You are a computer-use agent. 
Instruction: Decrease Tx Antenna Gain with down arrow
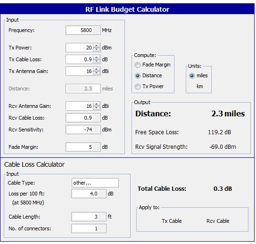point(96,73)
